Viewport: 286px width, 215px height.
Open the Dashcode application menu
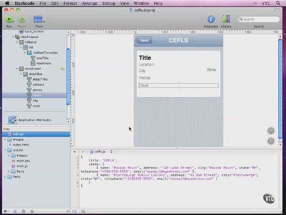(25, 3)
